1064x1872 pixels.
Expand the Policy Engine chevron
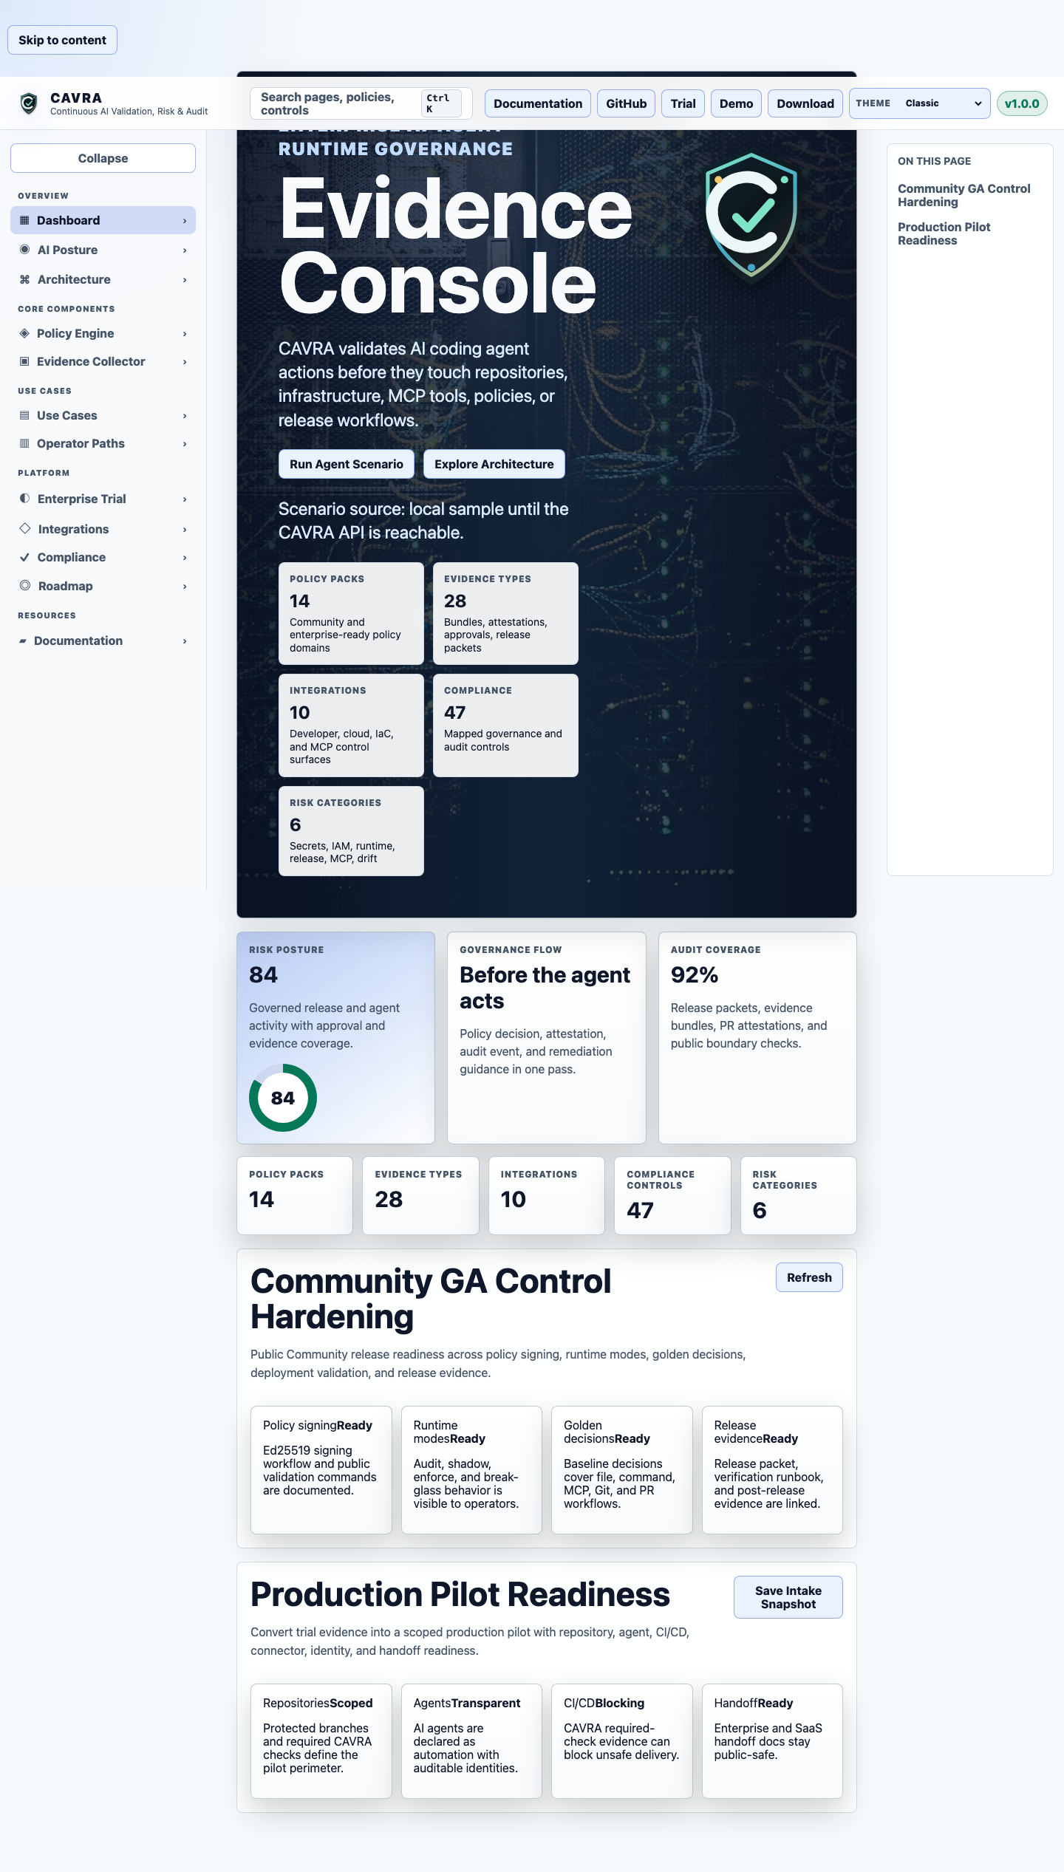pos(185,334)
